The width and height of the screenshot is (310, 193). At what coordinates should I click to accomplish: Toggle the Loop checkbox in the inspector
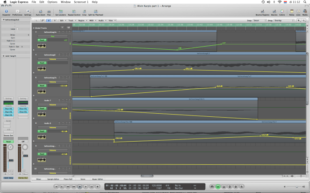tap(17, 29)
